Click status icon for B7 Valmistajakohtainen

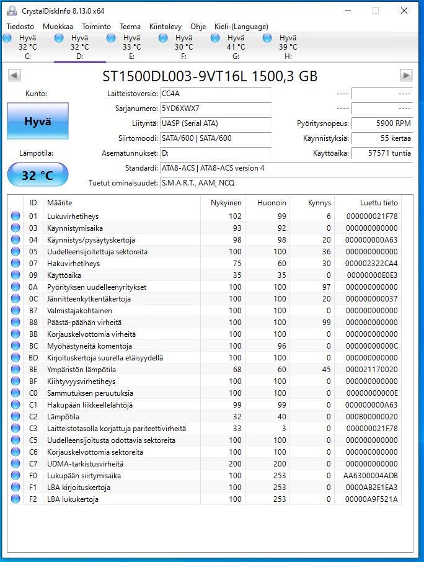15,310
